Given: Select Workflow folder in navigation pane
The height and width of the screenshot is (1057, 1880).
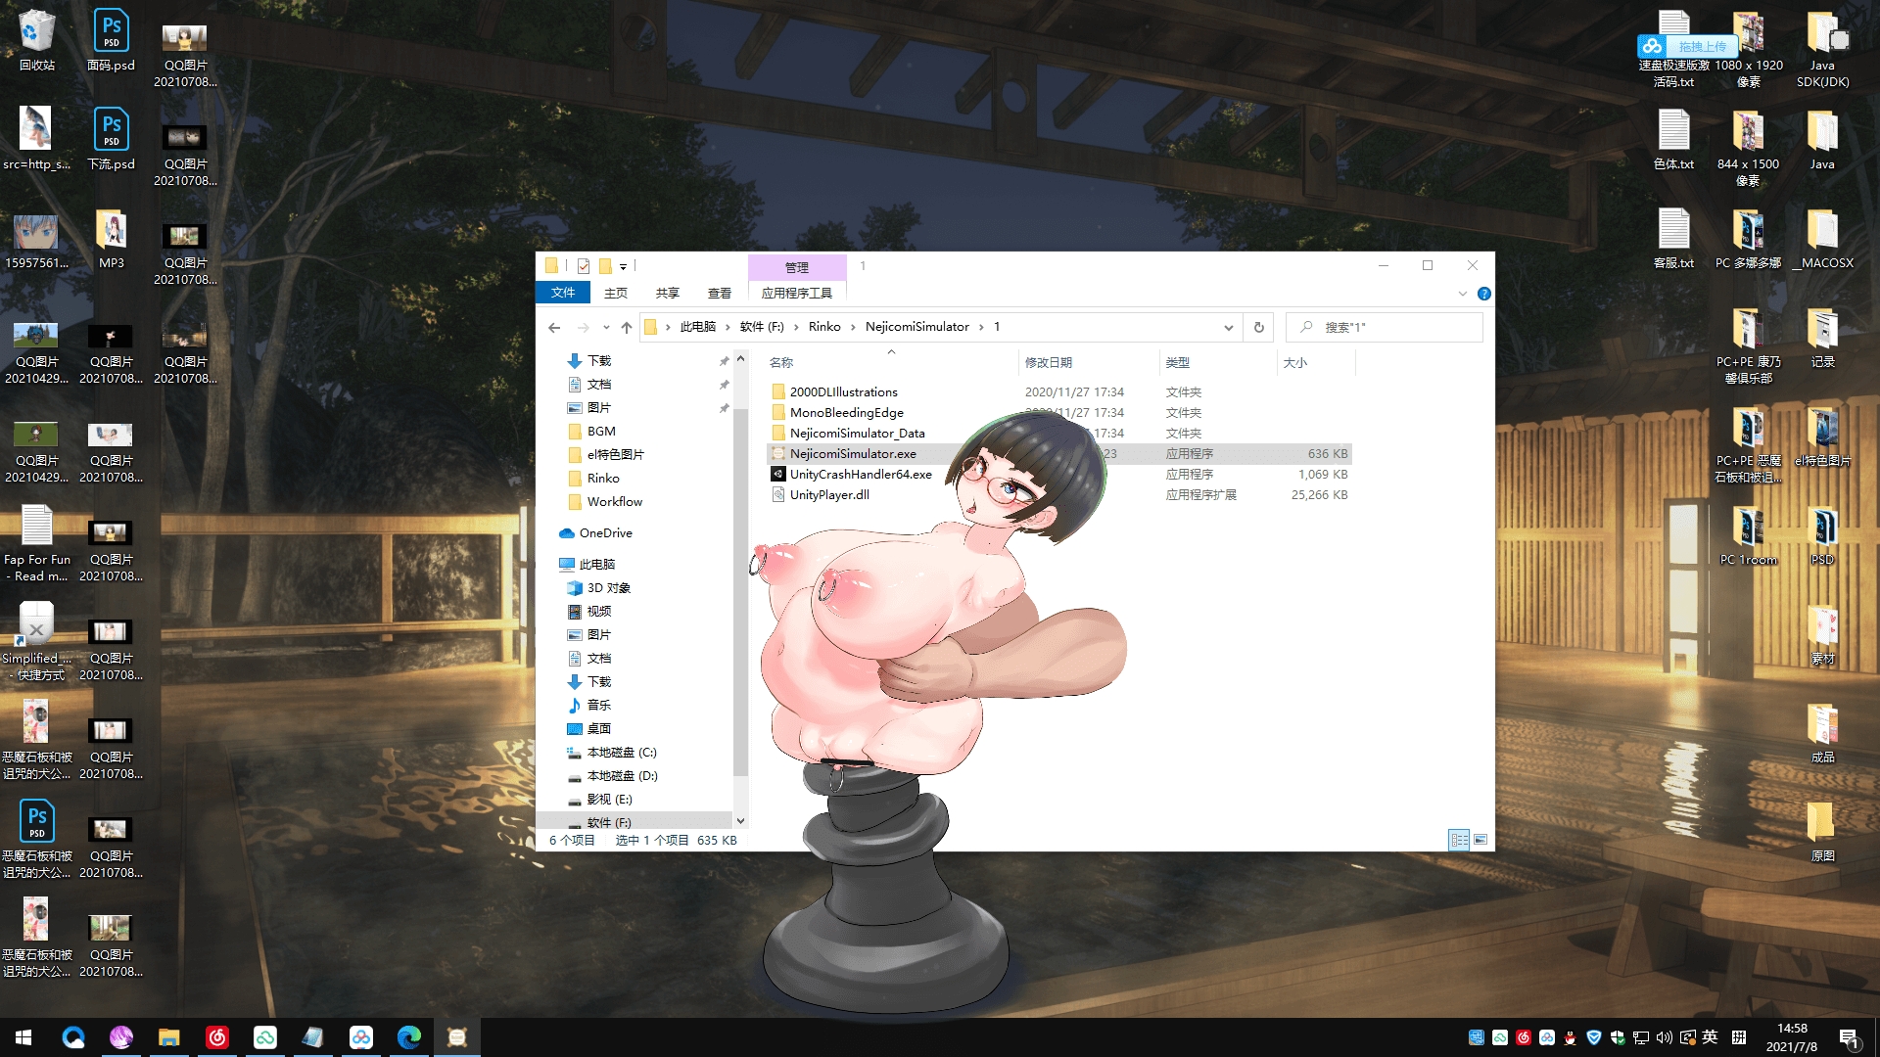Looking at the screenshot, I should coord(614,502).
